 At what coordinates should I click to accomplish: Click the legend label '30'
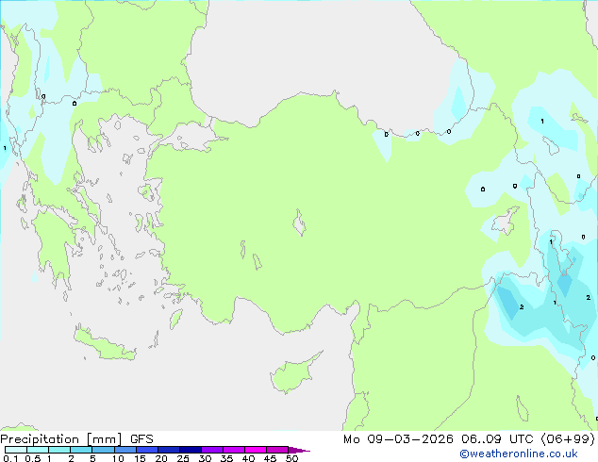[x=205, y=458]
